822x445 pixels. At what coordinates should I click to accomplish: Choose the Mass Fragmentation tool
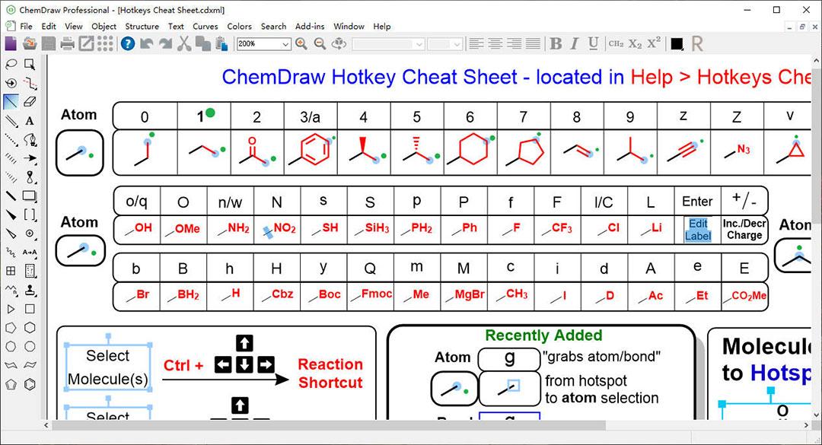(x=30, y=83)
